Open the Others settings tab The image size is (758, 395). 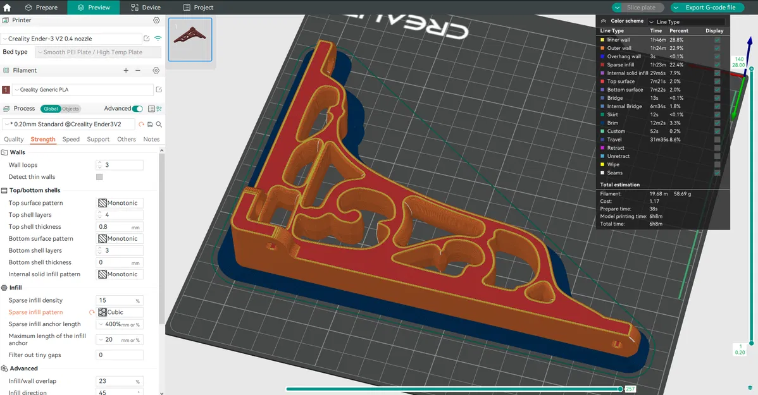[x=127, y=139]
